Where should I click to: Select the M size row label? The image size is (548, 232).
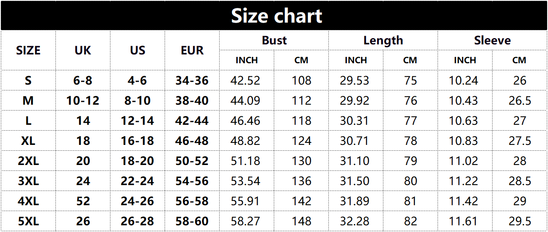28,101
